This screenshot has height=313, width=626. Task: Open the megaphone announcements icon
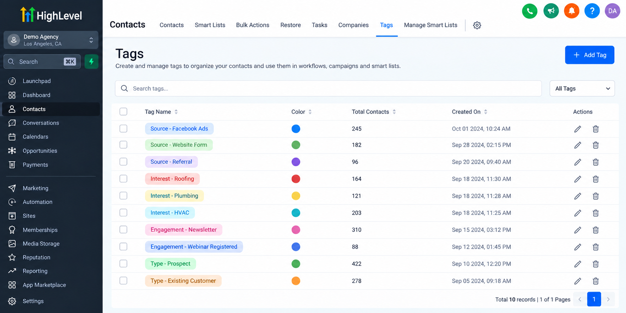click(551, 11)
